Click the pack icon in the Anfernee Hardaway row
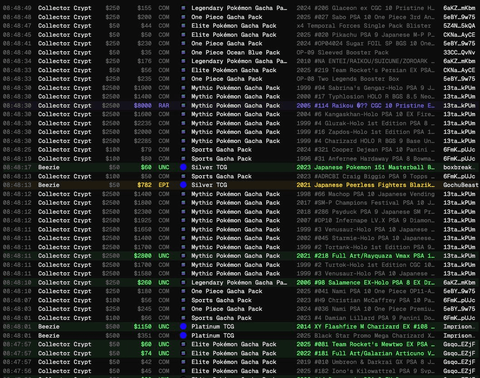Viewport: 480px width, 378px height. coord(183,158)
